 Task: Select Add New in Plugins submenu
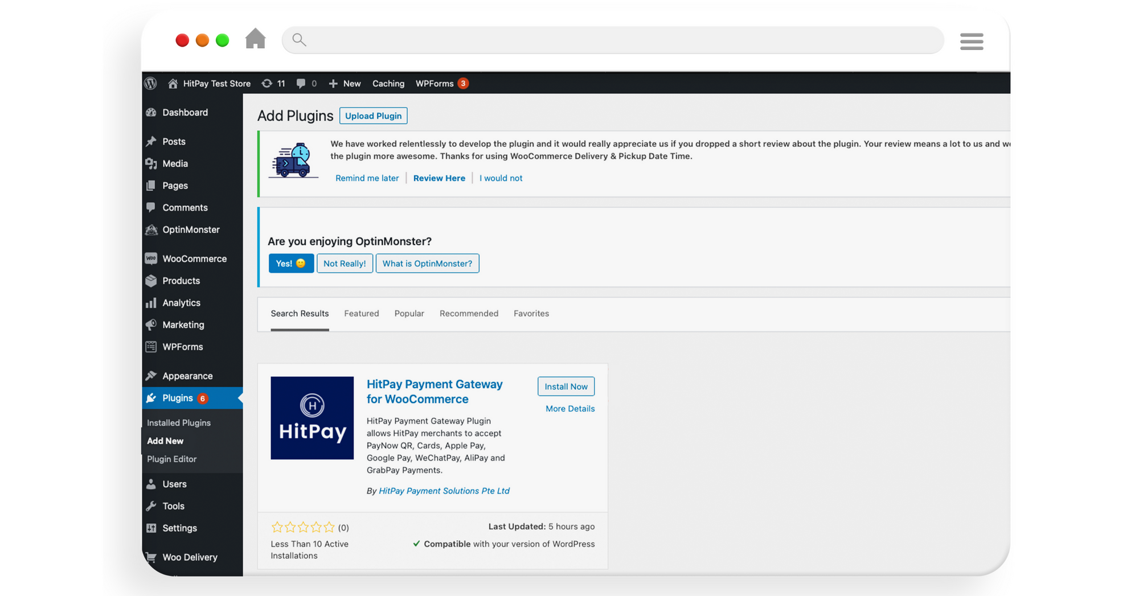click(x=165, y=441)
